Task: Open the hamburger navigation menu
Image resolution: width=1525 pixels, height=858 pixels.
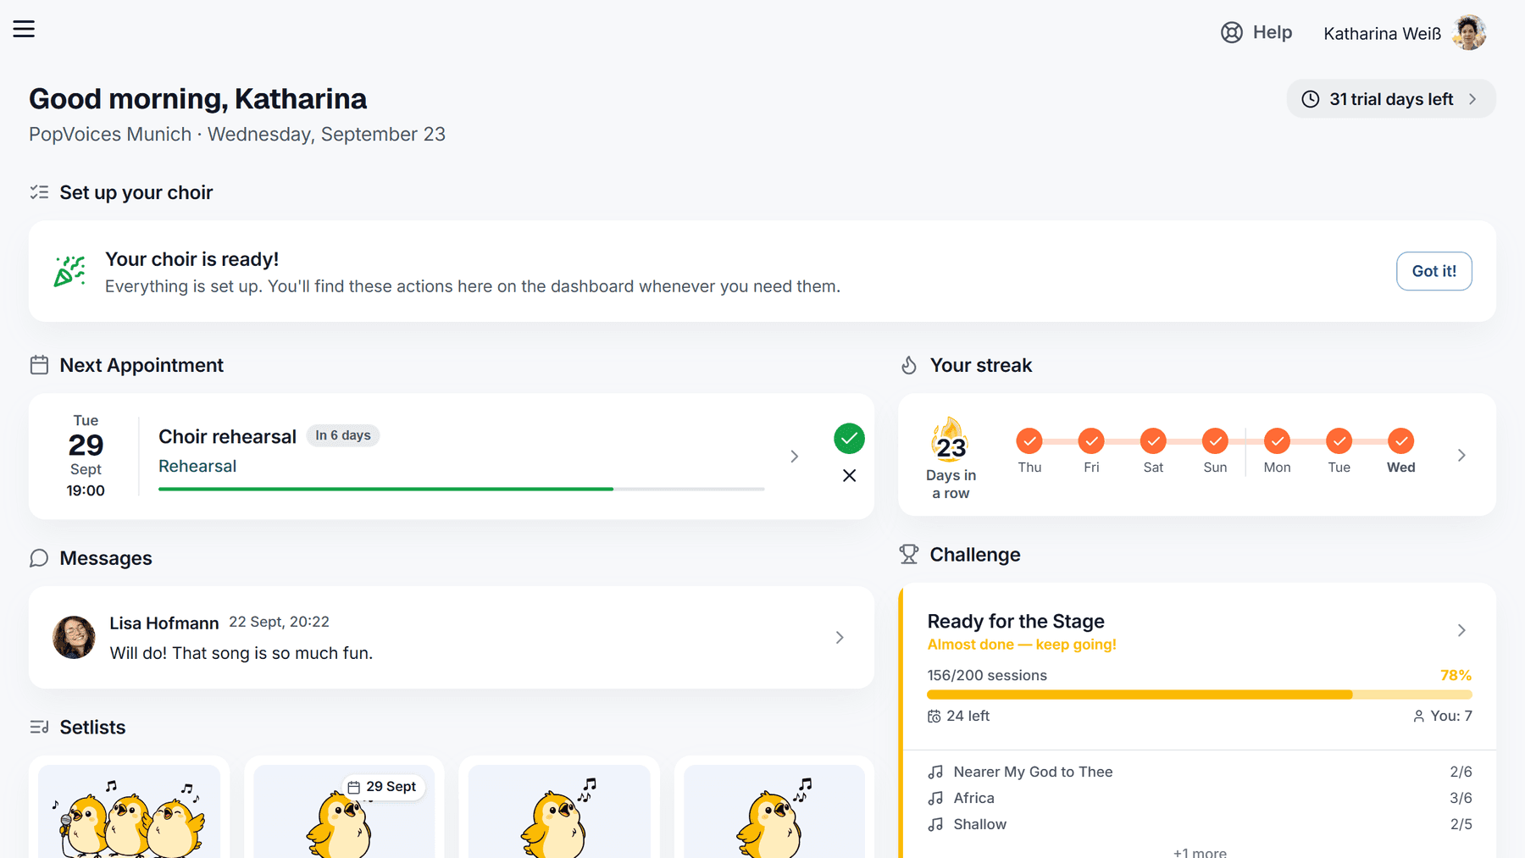Action: coord(24,29)
